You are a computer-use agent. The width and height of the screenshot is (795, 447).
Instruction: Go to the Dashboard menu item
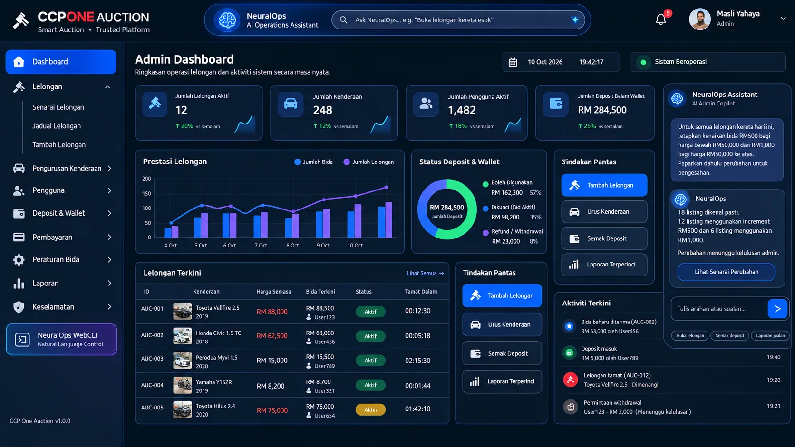pyautogui.click(x=61, y=62)
